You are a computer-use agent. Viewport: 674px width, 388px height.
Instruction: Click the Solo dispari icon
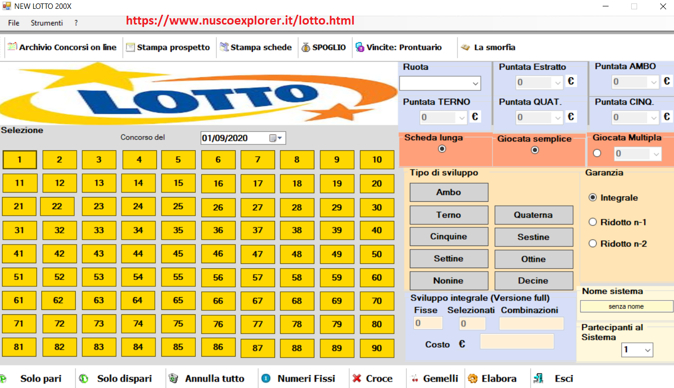[84, 379]
